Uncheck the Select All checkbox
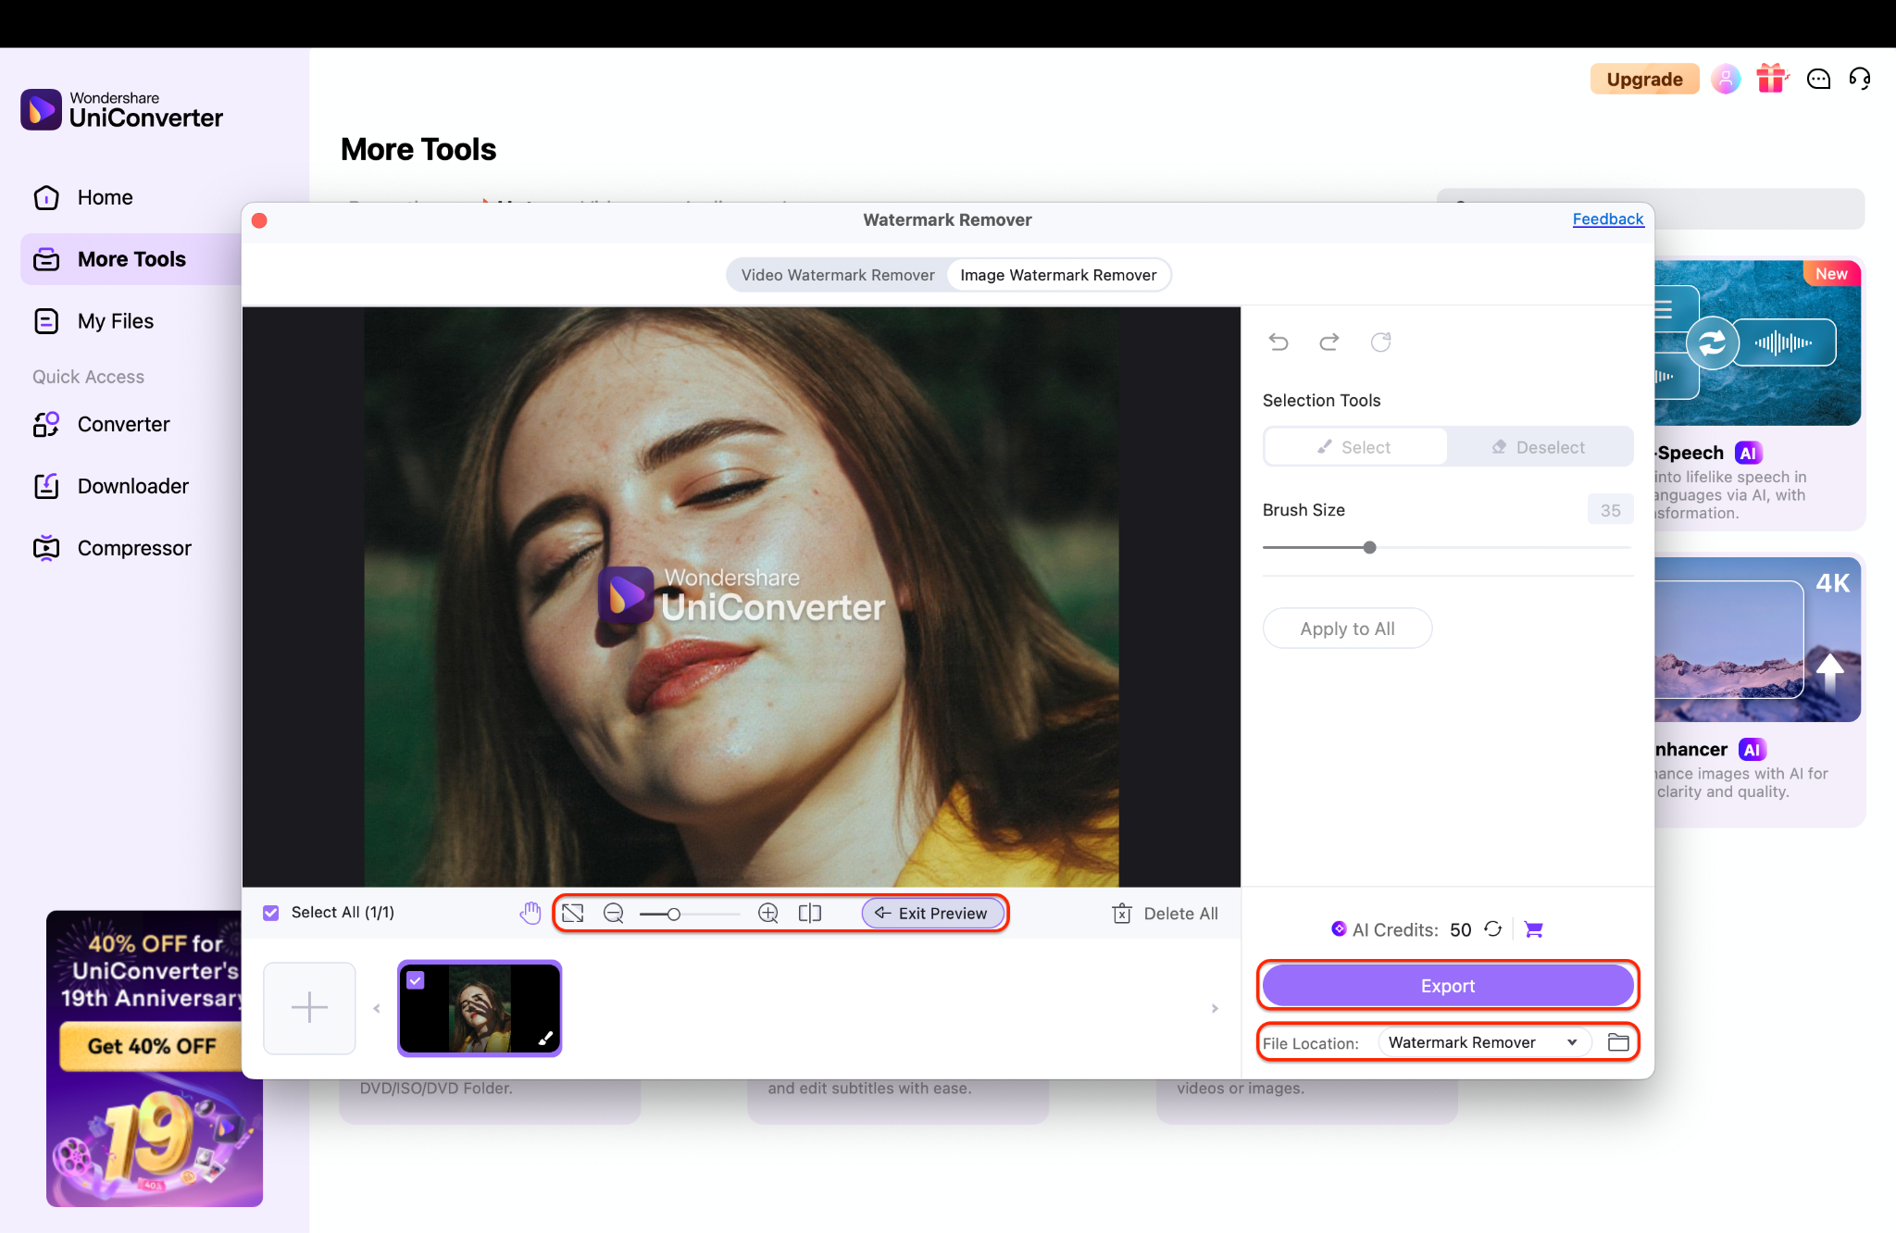Screen dimensions: 1896x1233 (x=271, y=913)
